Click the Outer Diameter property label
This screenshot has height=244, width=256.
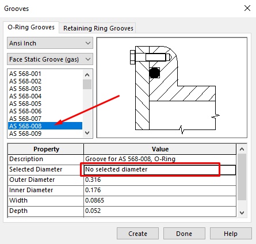point(32,180)
